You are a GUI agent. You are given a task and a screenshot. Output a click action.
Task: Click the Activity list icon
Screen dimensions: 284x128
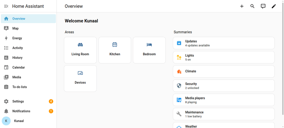pyautogui.click(x=6, y=48)
